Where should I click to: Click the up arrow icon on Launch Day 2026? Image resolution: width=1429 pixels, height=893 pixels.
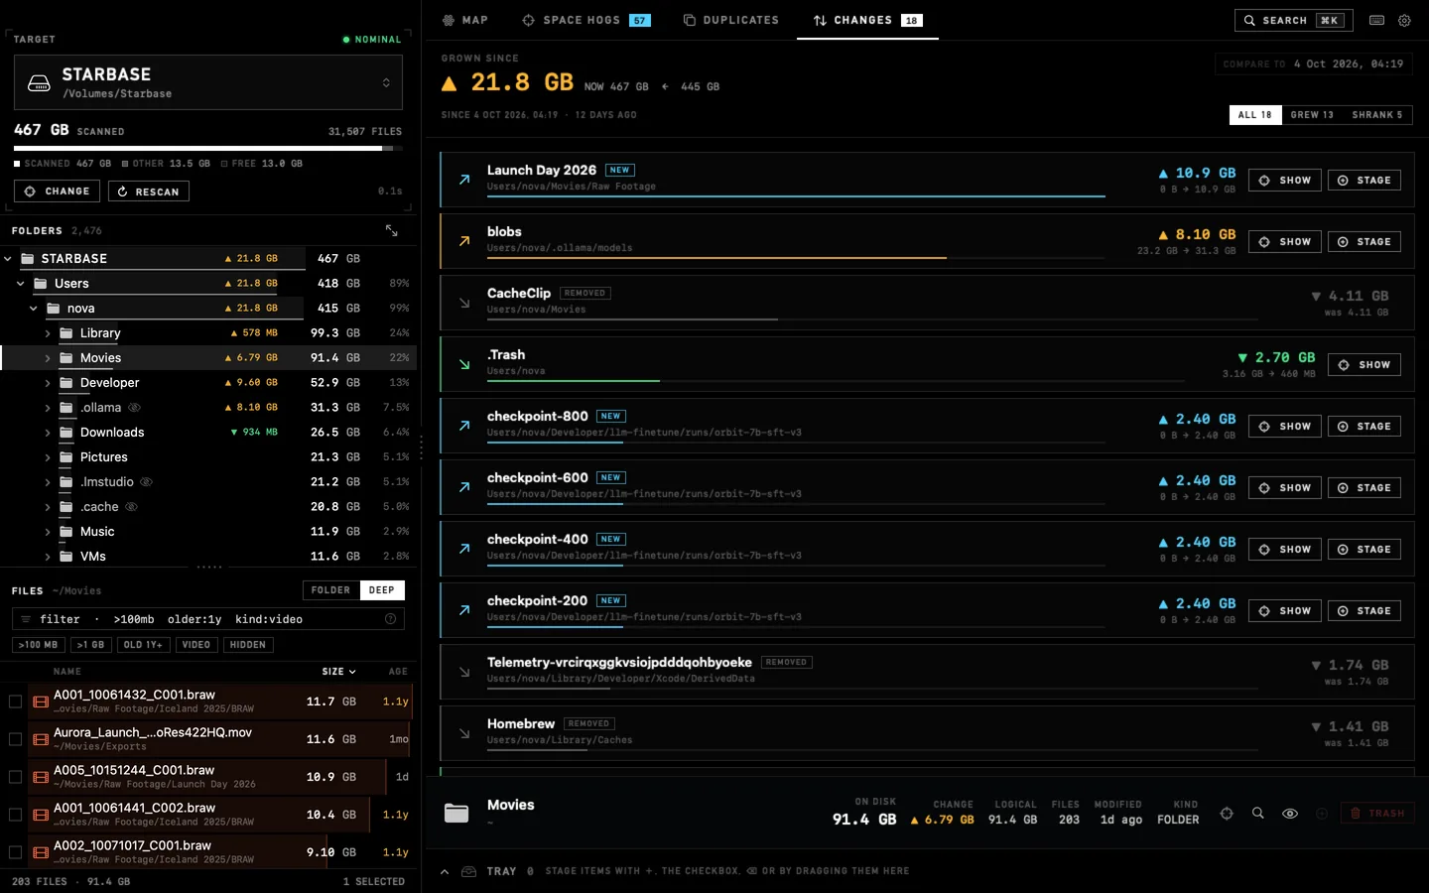[x=464, y=180]
